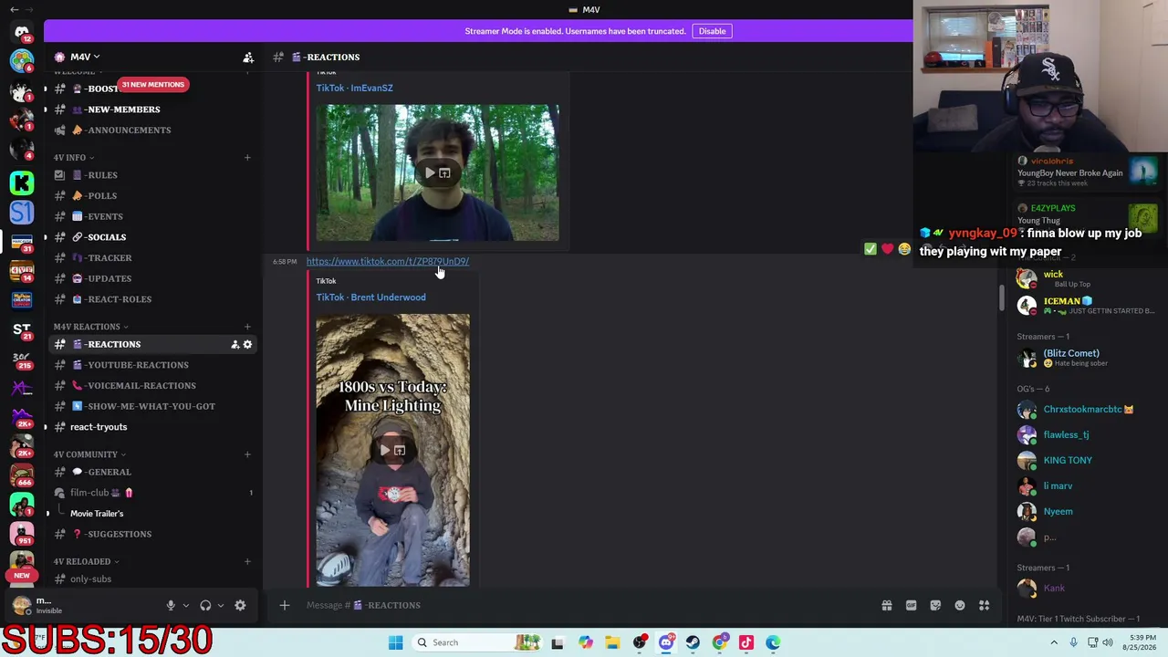Viewport: 1168px width, 657px height.
Task: Open the REACT-ROLES channel
Action: tap(151, 299)
